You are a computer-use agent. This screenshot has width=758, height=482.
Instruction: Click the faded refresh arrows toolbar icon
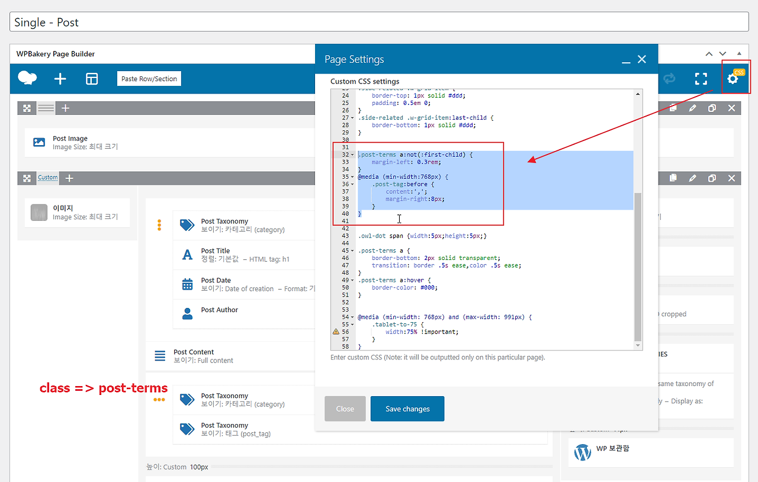pos(670,79)
